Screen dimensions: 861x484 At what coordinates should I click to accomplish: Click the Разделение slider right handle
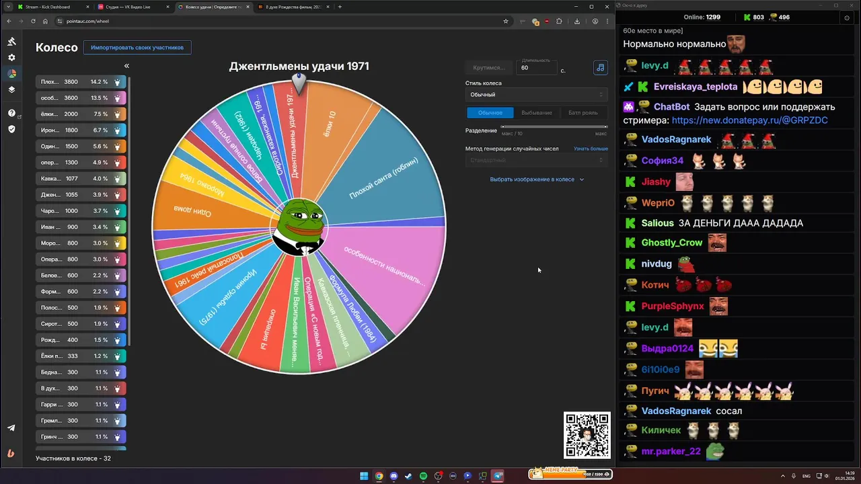tap(605, 126)
